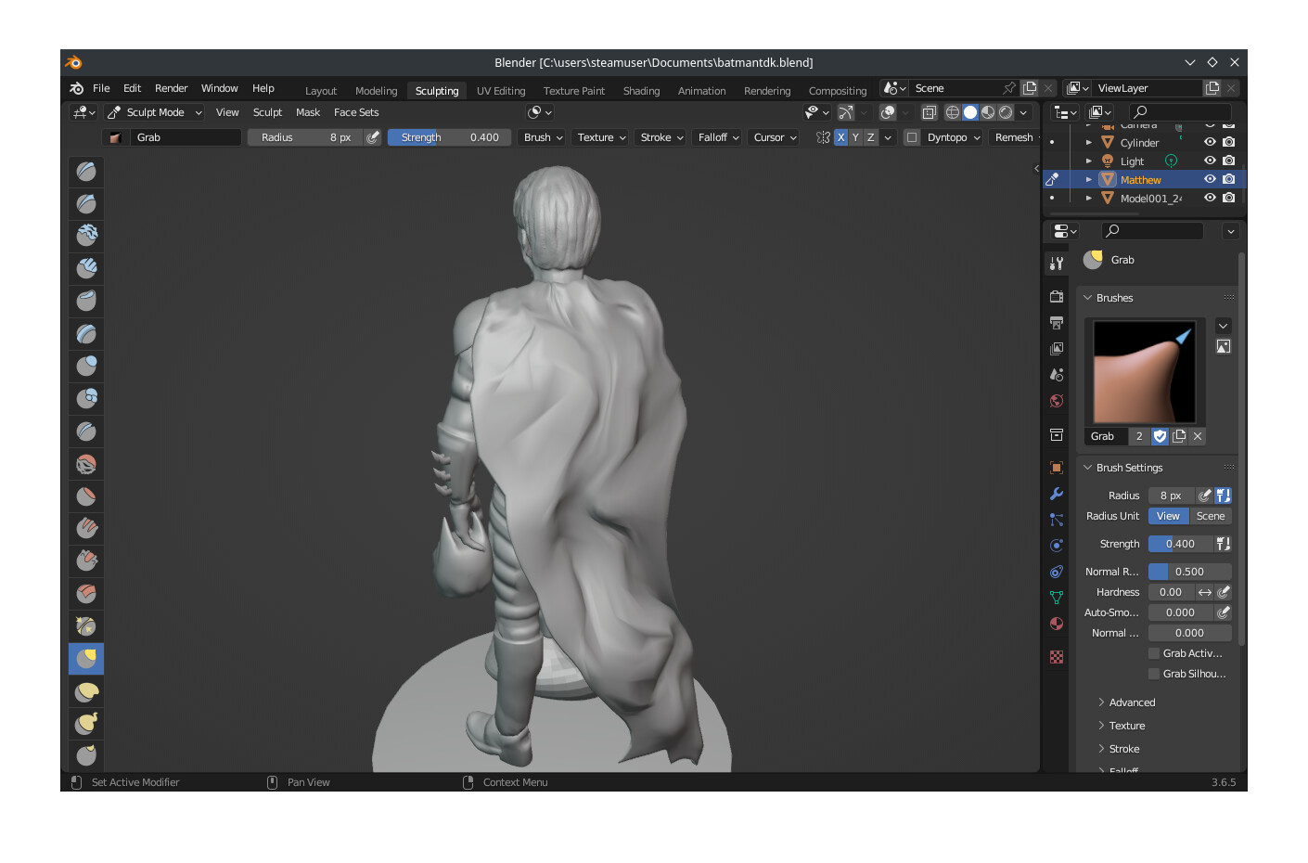Set Radius Unit to View
The image size is (1308, 863).
1168,516
